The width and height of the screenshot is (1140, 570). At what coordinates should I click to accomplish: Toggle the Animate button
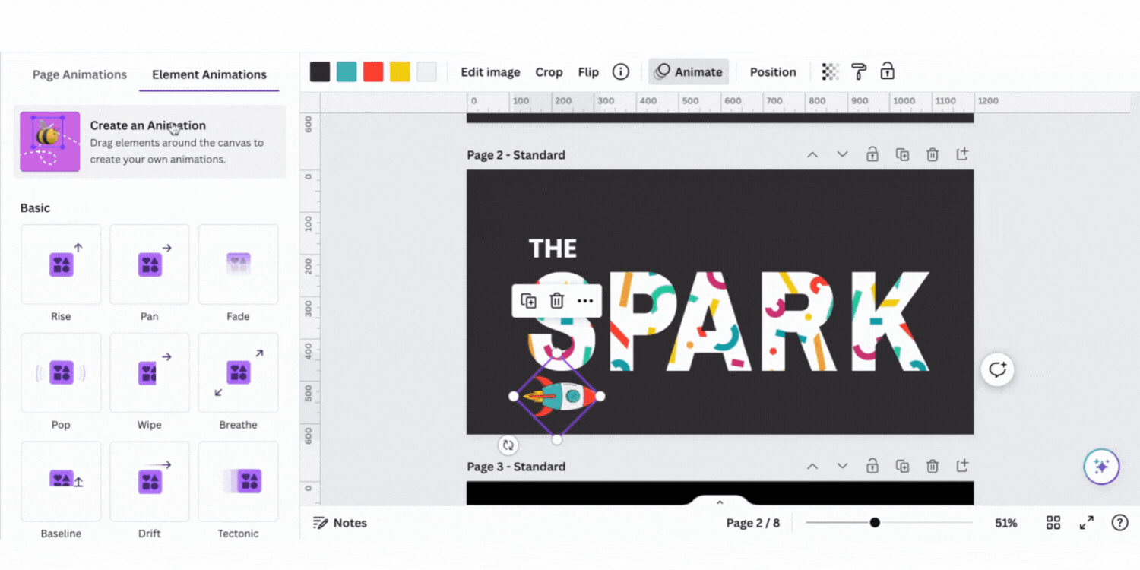[x=689, y=72]
